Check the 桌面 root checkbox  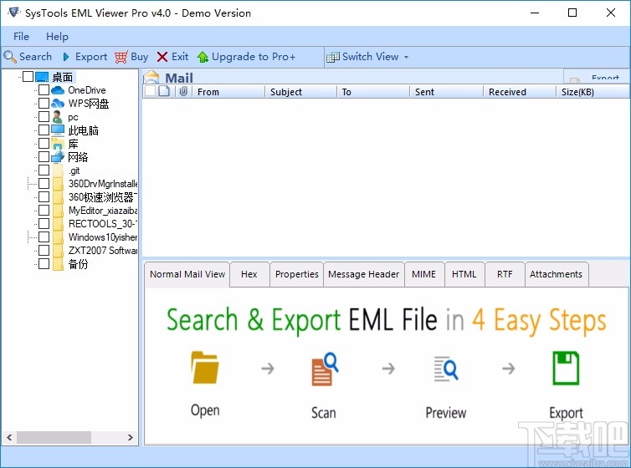(x=28, y=76)
